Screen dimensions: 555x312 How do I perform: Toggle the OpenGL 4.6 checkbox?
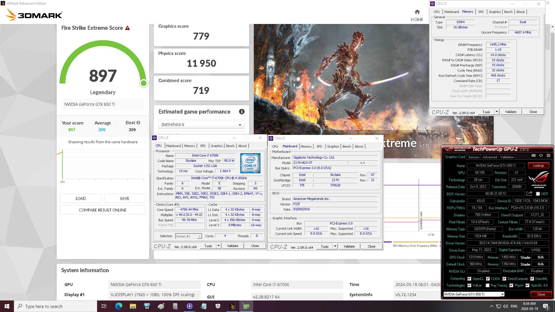tap(527, 285)
